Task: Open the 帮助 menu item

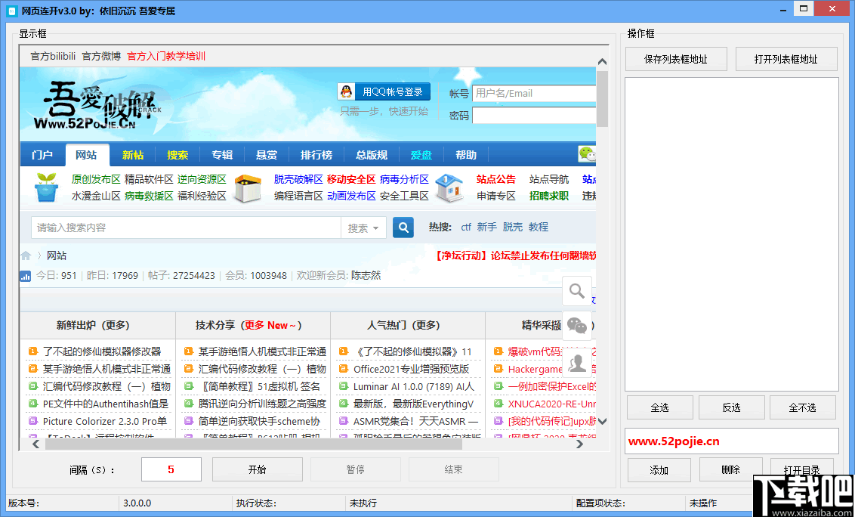Action: coord(466,154)
